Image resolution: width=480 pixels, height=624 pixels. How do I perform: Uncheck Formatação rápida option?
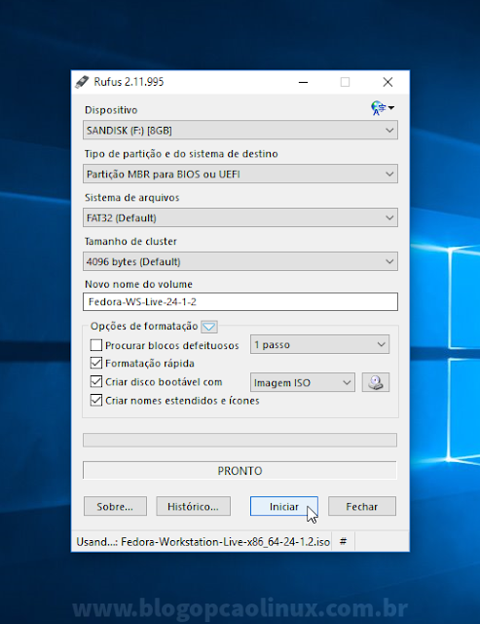click(x=96, y=363)
